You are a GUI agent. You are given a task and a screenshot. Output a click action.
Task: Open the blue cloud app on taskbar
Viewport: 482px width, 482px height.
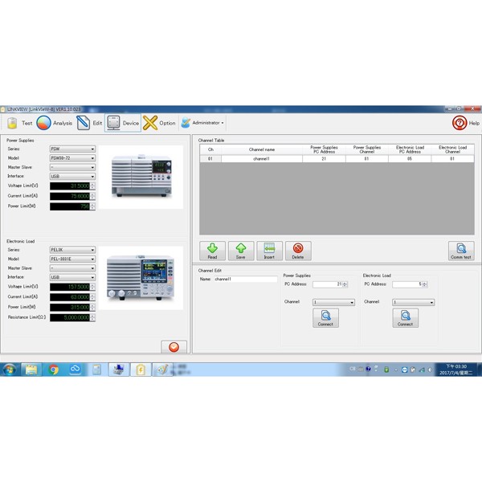75,370
